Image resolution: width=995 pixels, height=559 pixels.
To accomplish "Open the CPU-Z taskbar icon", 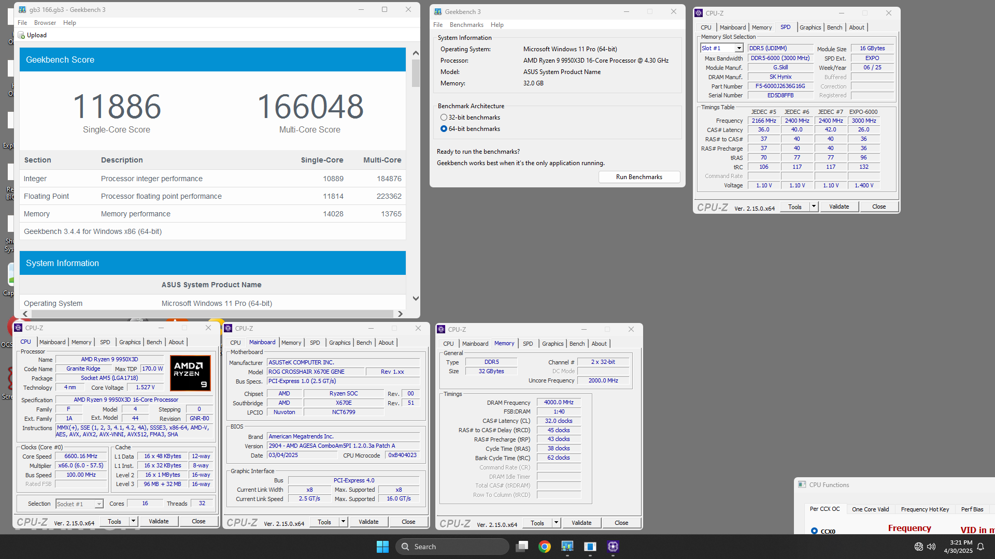I will (613, 547).
